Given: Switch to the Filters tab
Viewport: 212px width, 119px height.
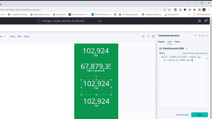Looking at the screenshot, I should (178, 42).
